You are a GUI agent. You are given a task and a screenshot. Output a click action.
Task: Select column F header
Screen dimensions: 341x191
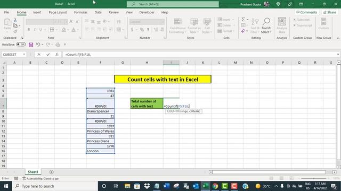coord(100,63)
